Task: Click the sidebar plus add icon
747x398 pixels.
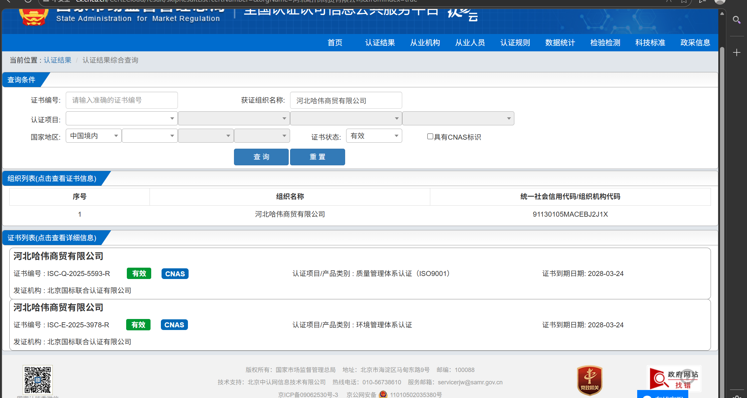Action: point(736,52)
